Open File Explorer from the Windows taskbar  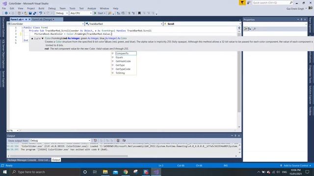[105, 172]
